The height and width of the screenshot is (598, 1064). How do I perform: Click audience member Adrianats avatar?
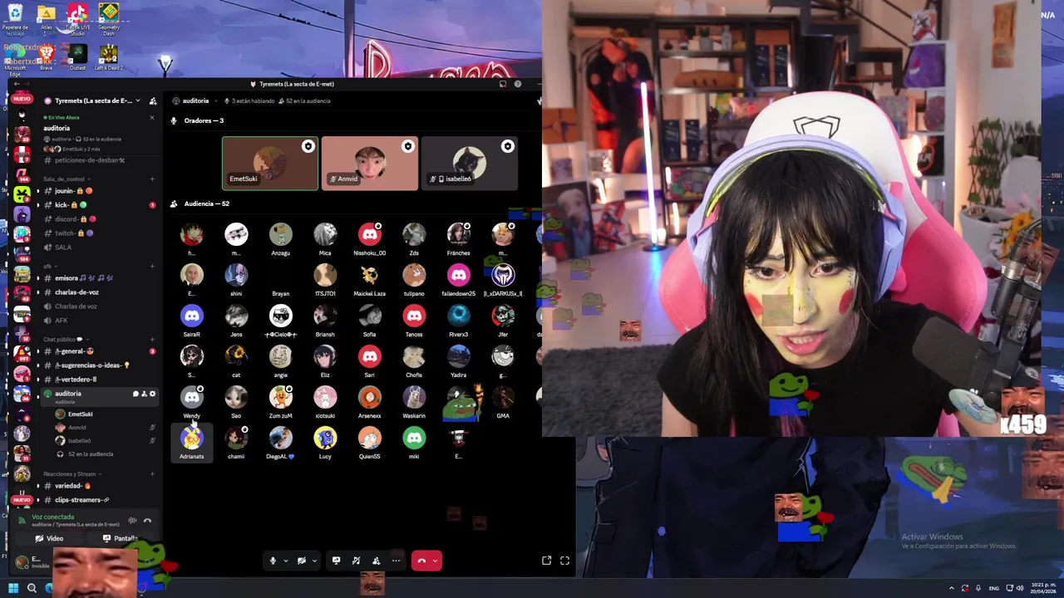(x=192, y=439)
